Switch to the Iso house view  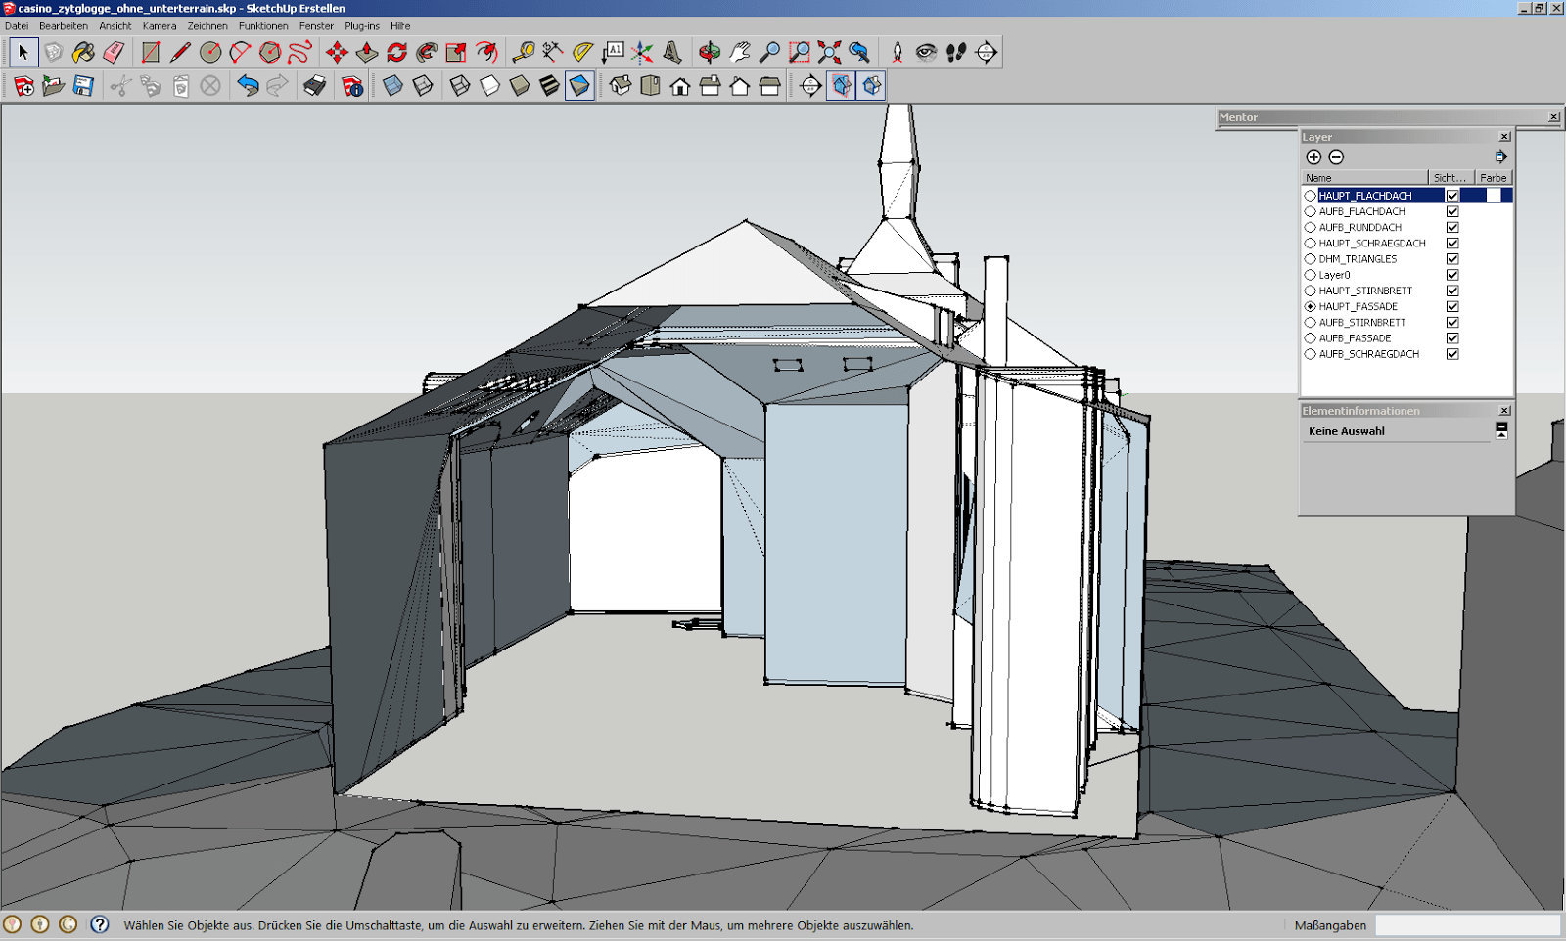coord(621,86)
